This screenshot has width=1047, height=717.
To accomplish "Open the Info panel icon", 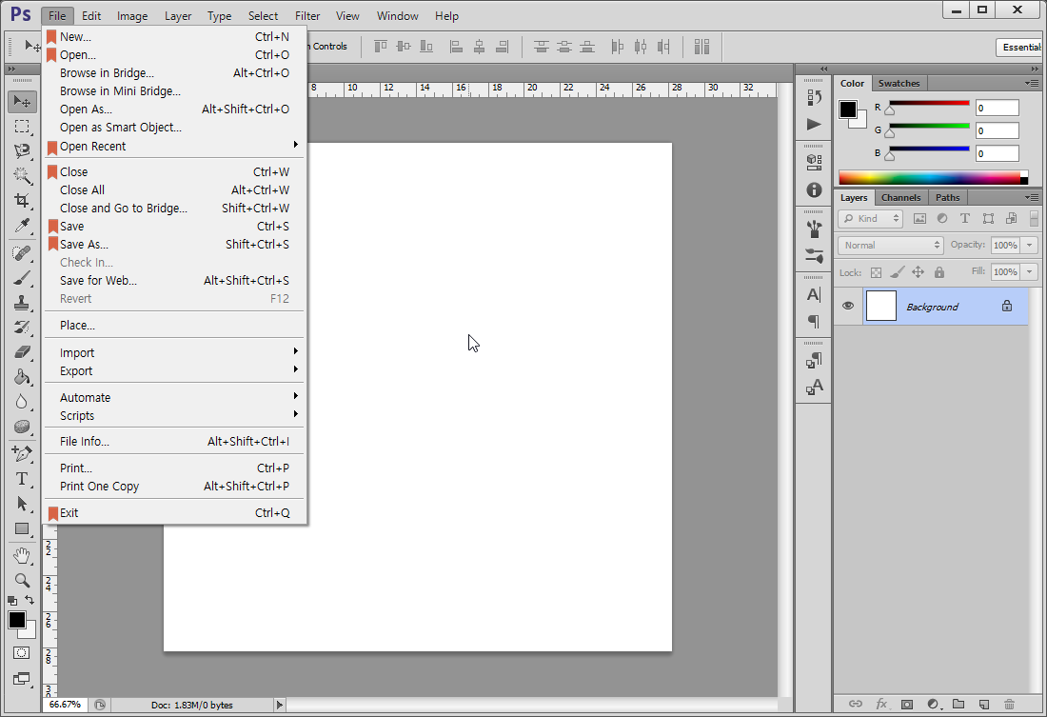I will (x=814, y=189).
